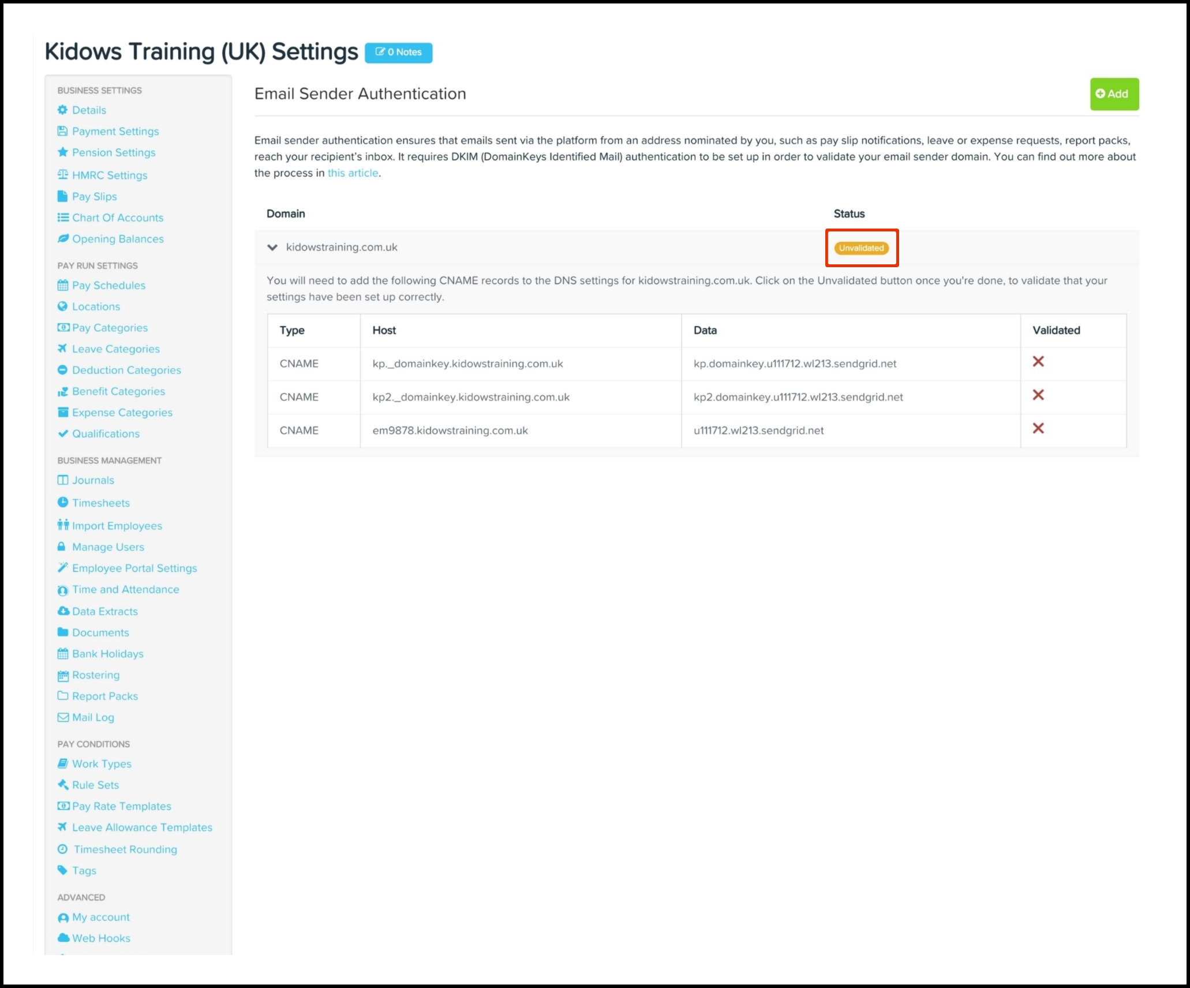Viewport: 1190px width, 988px height.
Task: Click the green Add button
Action: click(x=1114, y=94)
